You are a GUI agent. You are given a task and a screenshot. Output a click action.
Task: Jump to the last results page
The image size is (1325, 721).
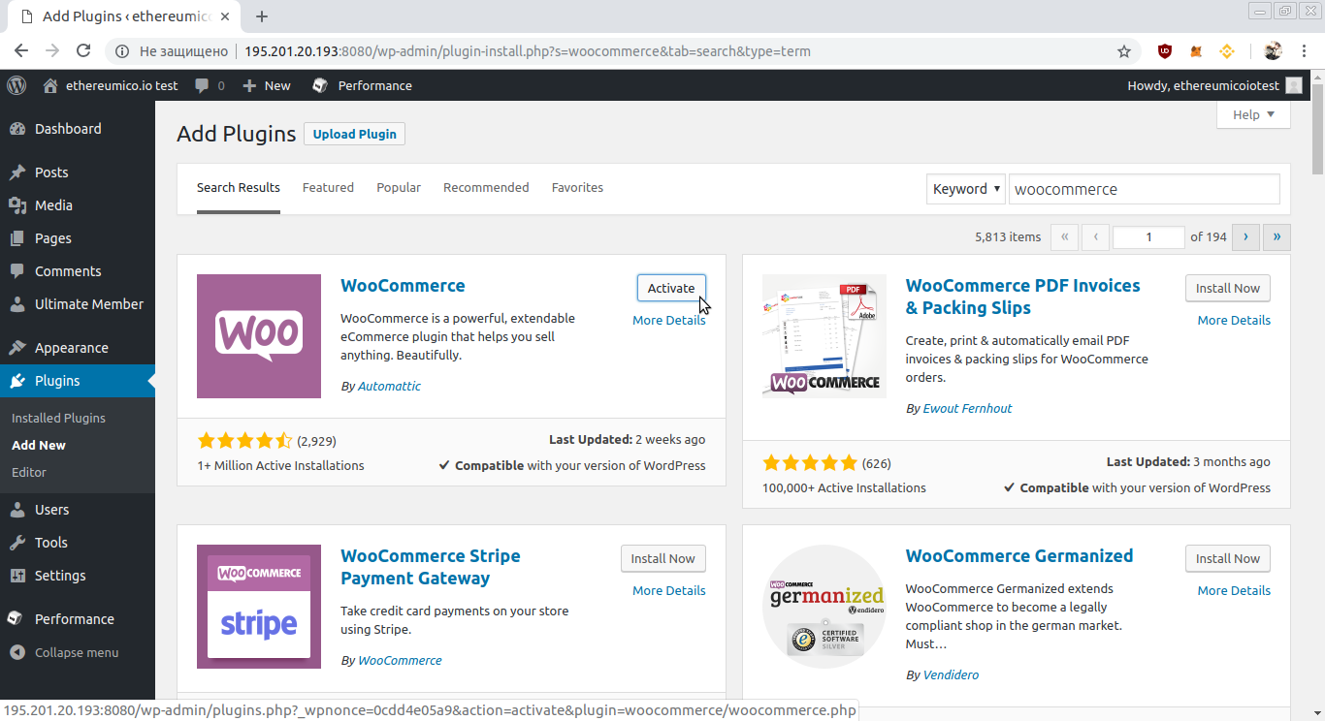coord(1277,236)
